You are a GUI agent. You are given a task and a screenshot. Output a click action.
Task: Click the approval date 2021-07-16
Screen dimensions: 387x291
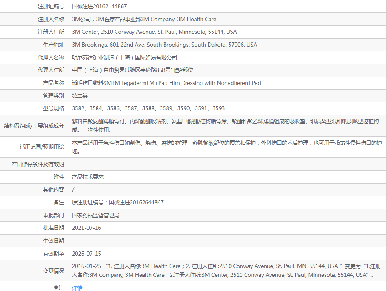87,228
